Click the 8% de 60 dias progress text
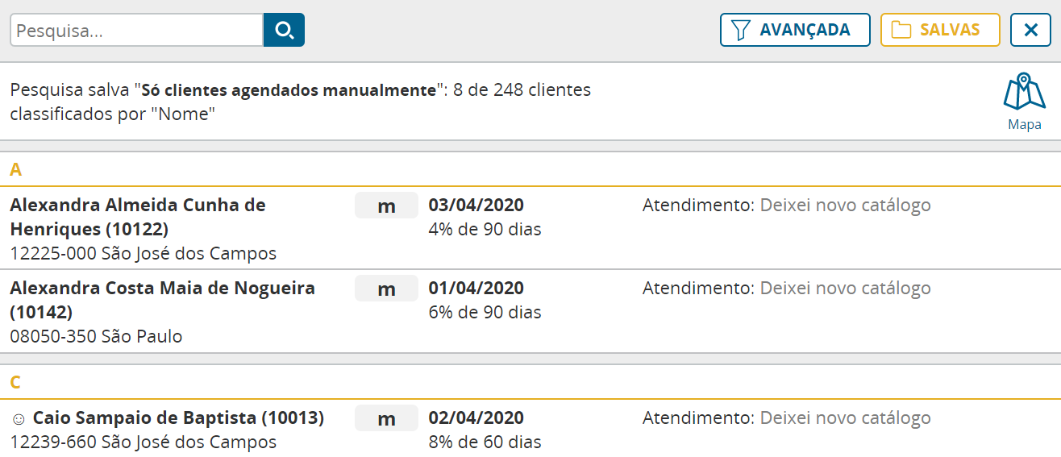Viewport: 1061px width, 457px height. [485, 442]
